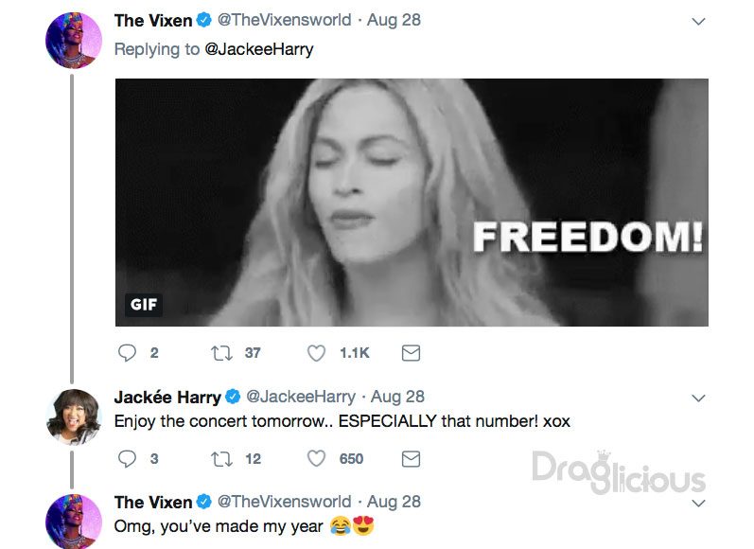Open options chevron on first Vixen tweet
The height and width of the screenshot is (549, 754).
tap(698, 21)
